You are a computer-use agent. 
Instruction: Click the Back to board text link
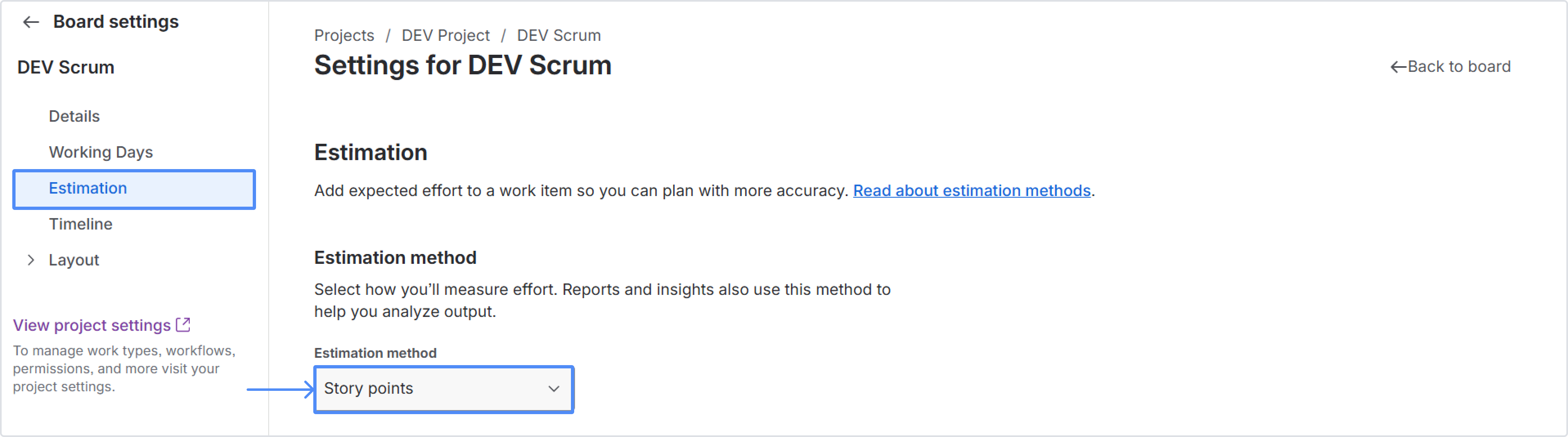click(x=1458, y=67)
